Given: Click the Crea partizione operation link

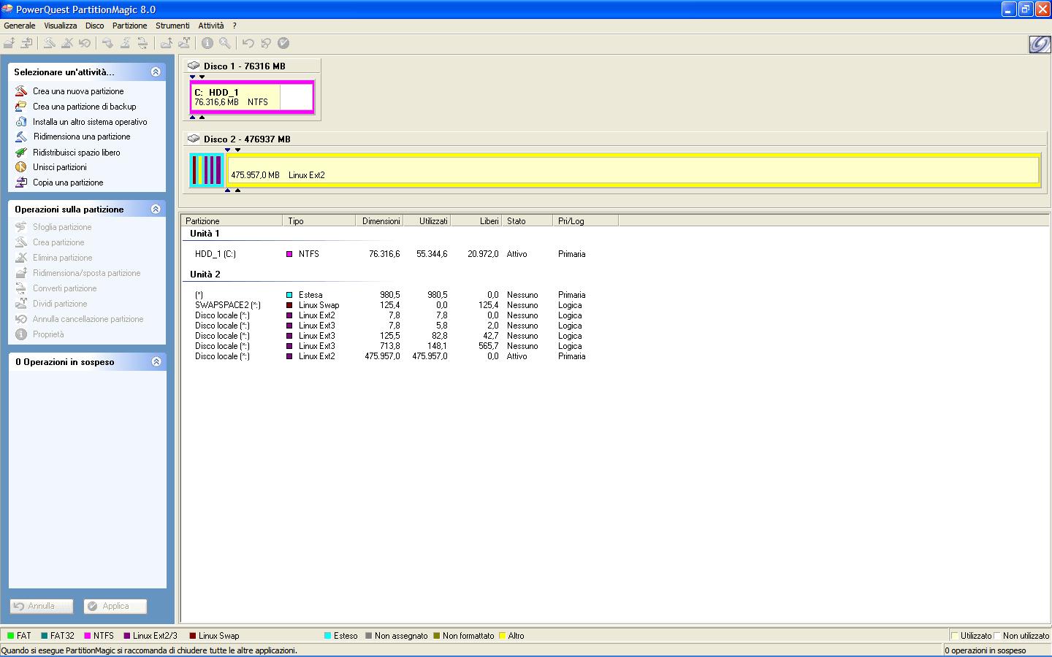Looking at the screenshot, I should point(58,242).
